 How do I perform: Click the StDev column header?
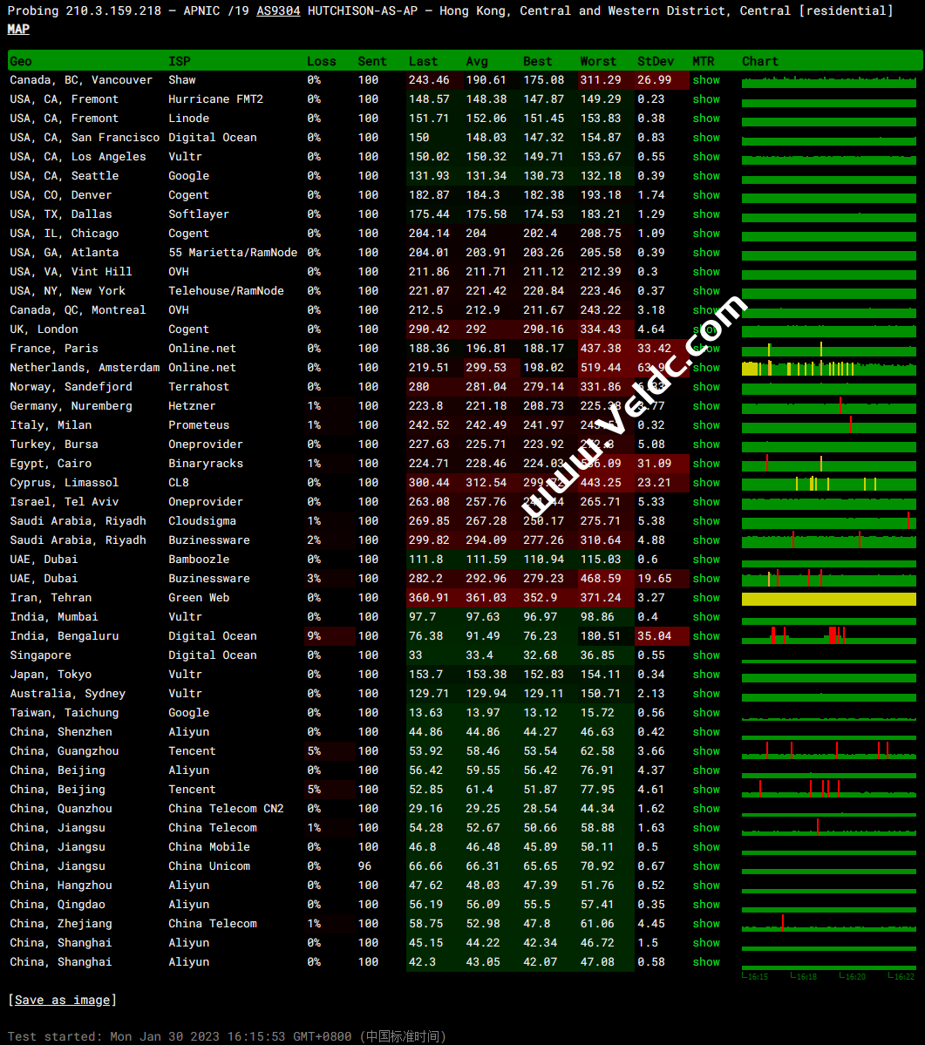tap(656, 61)
